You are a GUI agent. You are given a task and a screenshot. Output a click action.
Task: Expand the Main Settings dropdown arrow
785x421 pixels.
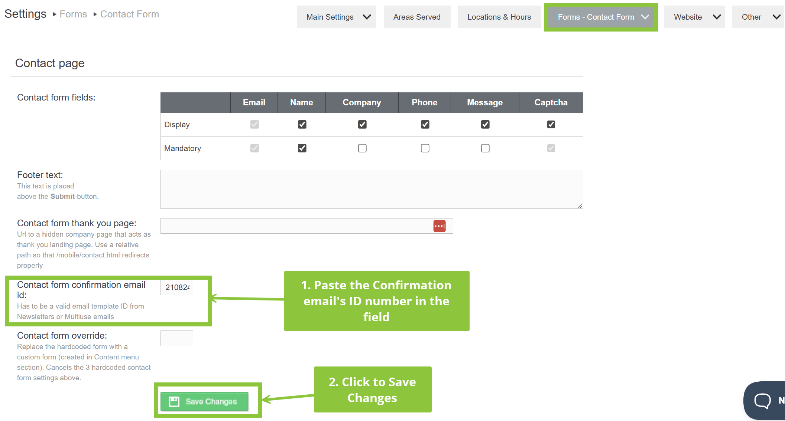pyautogui.click(x=367, y=17)
